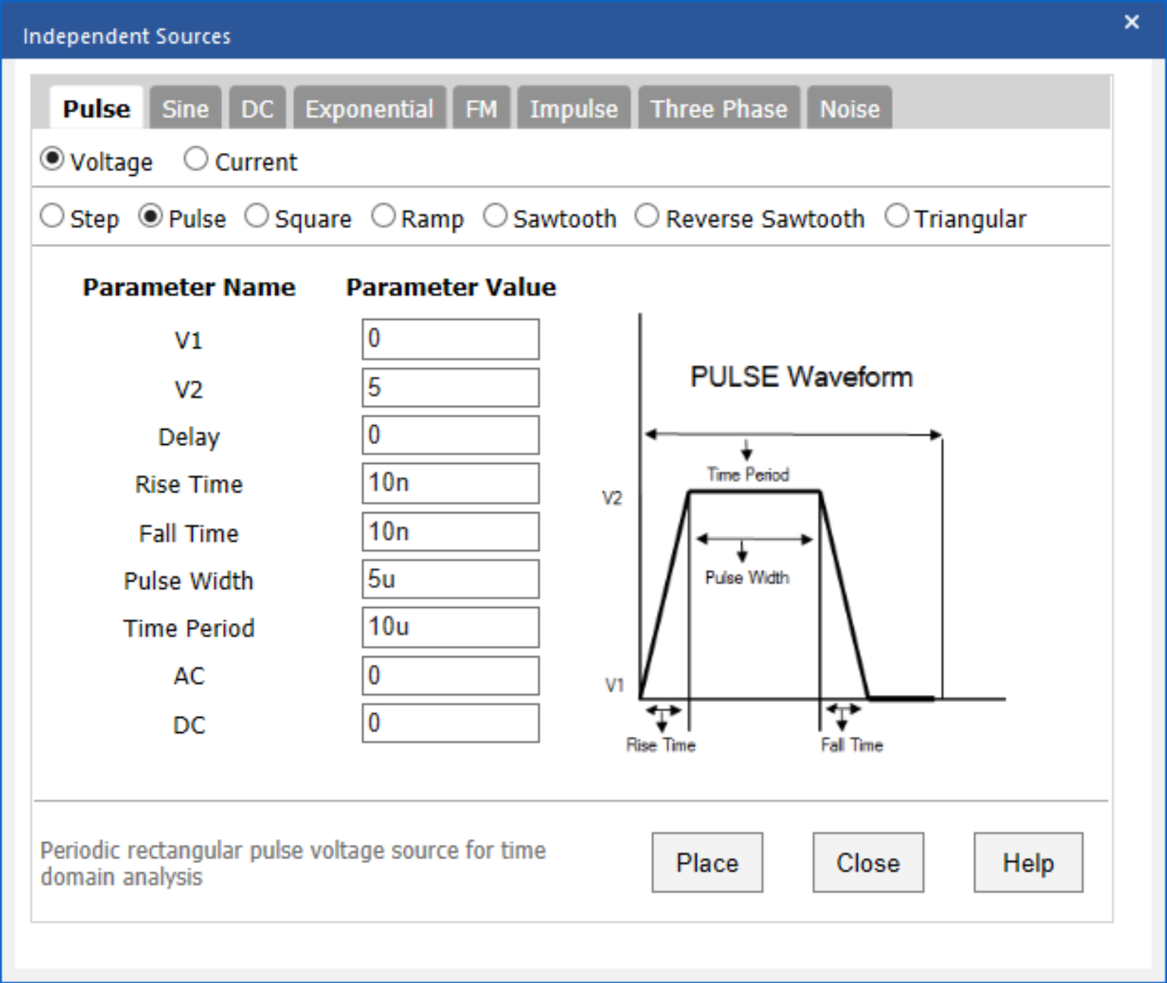Switch to the Sine tab
1167x983 pixels.
[x=185, y=108]
